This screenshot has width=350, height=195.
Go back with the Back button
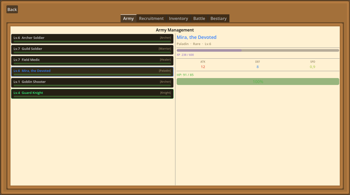click(x=12, y=9)
